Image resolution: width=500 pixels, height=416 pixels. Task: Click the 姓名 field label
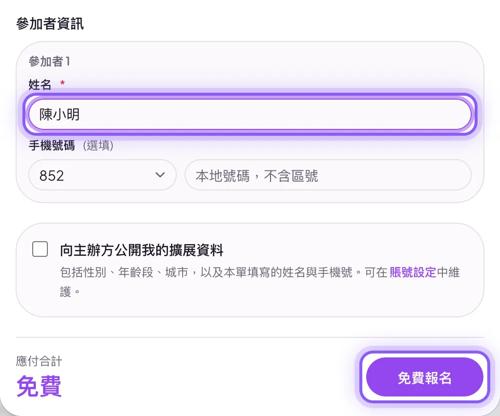40,85
